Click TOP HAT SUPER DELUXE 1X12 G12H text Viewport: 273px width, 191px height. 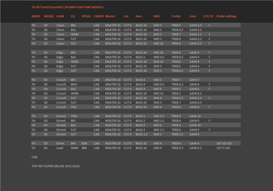point(55,166)
